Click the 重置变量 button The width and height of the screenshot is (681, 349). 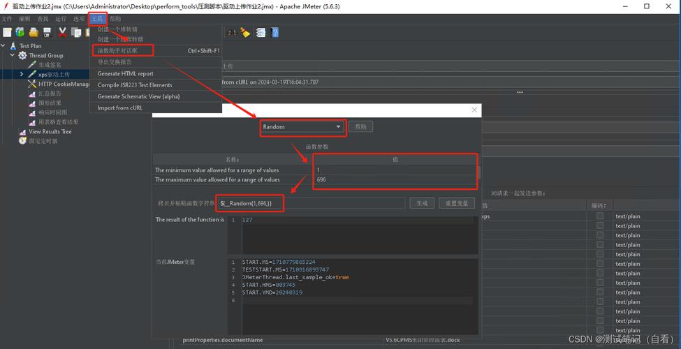click(457, 203)
